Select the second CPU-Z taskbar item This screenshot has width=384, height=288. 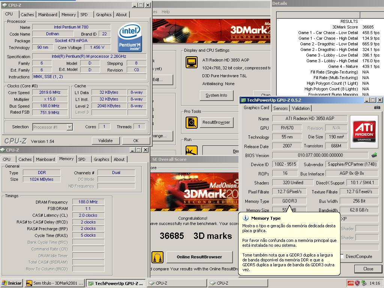[238, 283]
